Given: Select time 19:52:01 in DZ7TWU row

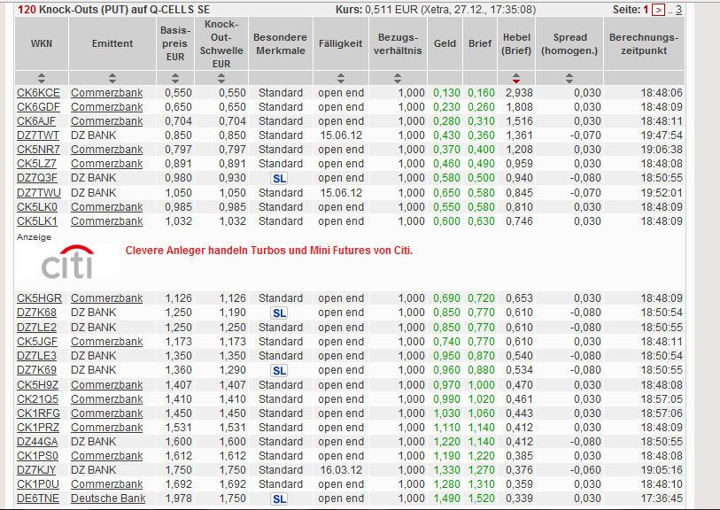Looking at the screenshot, I should [662, 193].
